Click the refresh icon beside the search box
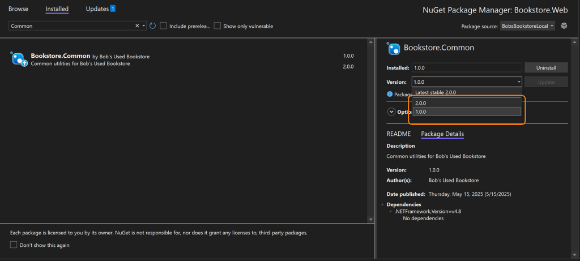Screen dimensions: 580x261 pos(153,26)
